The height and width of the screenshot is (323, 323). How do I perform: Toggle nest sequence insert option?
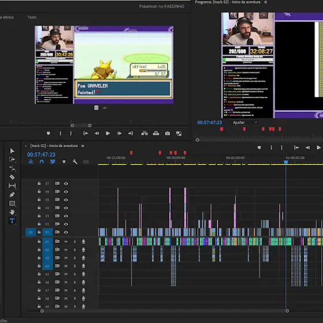[x=31, y=161]
